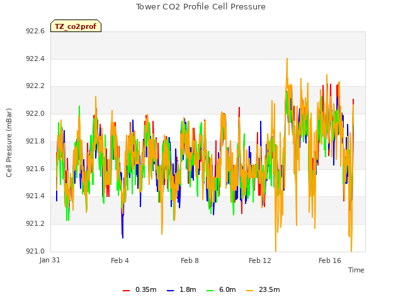This screenshot has height=302, width=403.
Task: Click the 921.6 y-axis tick label
Action: pyautogui.click(x=35, y=169)
